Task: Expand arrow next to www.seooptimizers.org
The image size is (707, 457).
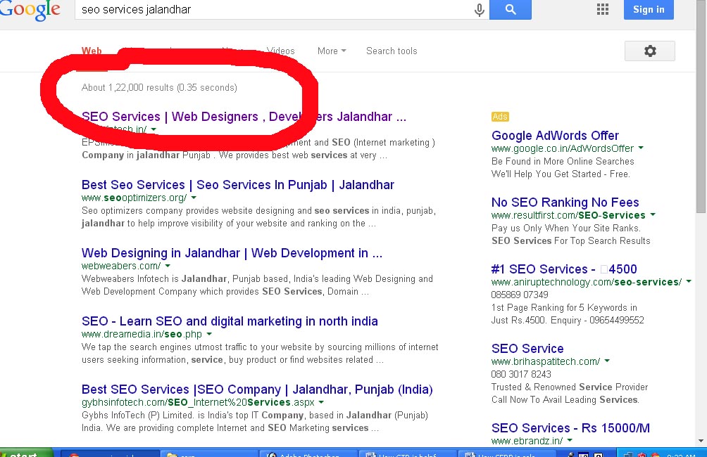Action: [194, 198]
